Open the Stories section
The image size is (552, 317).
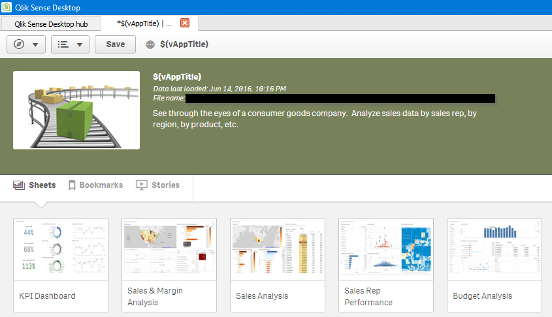(165, 185)
